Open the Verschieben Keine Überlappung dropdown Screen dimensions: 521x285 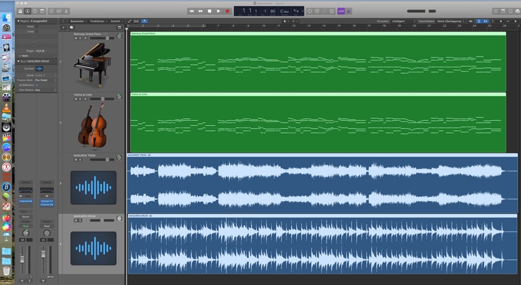point(451,21)
